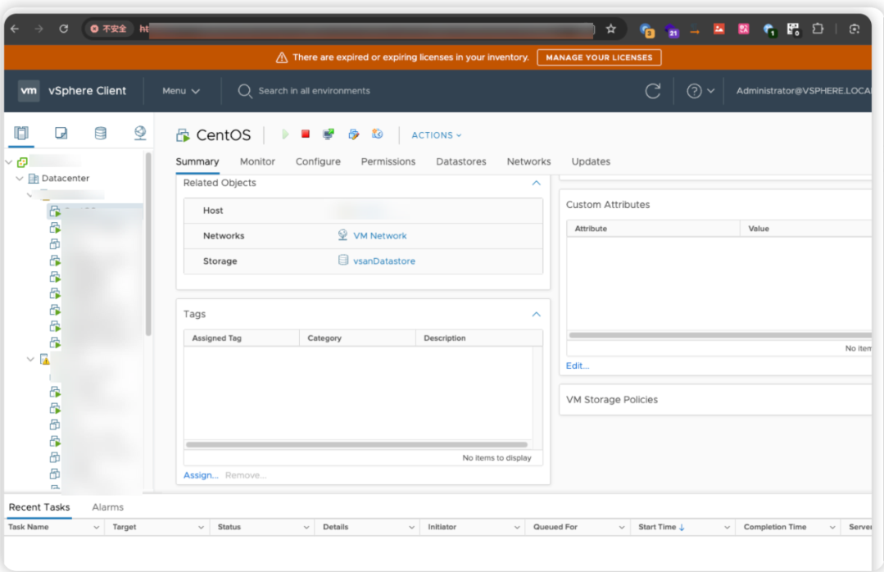
Task: Click the browser back arrow
Action: point(15,29)
